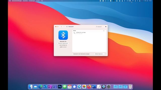Open 'Weitere Optionen …' button

[x=99, y=54]
